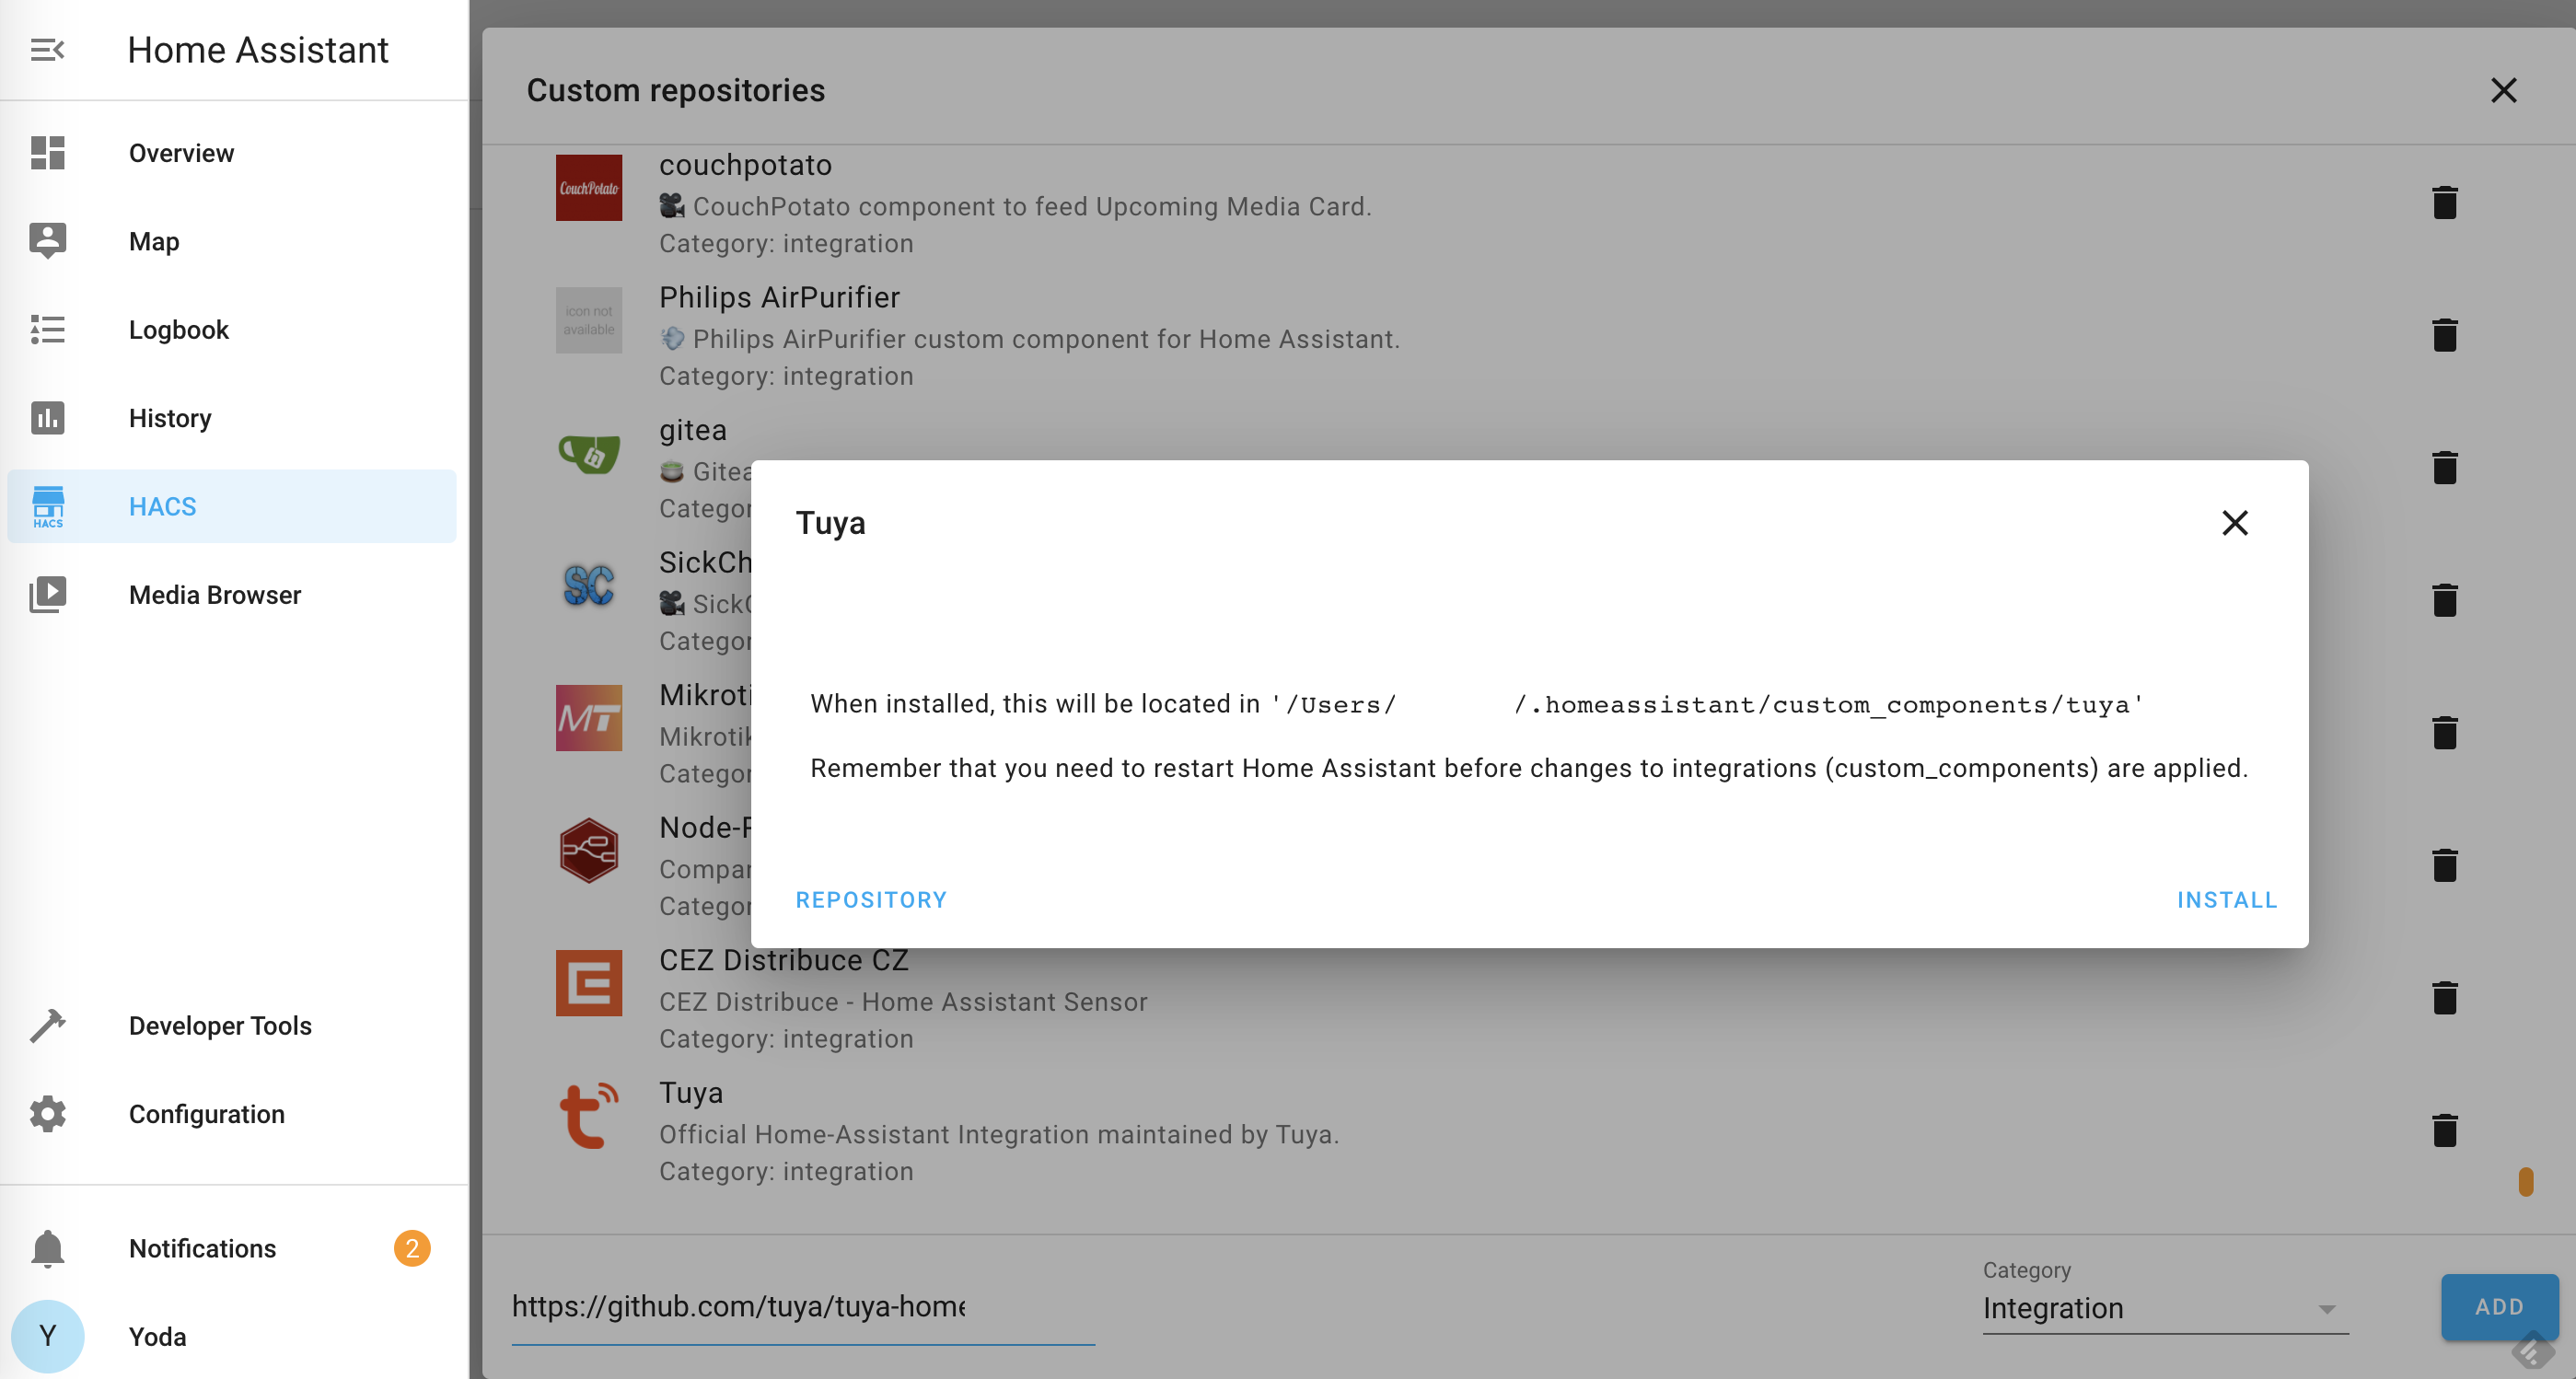The width and height of the screenshot is (2576, 1379).
Task: Open the Configuration gear icon
Action: tap(47, 1113)
